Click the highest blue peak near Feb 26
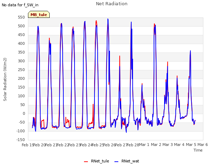 pyautogui.click(x=108, y=19)
